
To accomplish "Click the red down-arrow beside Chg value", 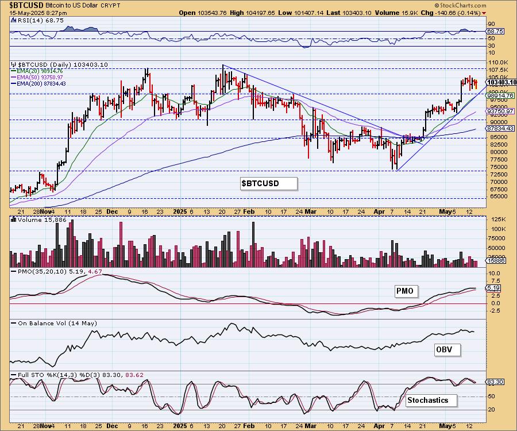I will (x=484, y=13).
